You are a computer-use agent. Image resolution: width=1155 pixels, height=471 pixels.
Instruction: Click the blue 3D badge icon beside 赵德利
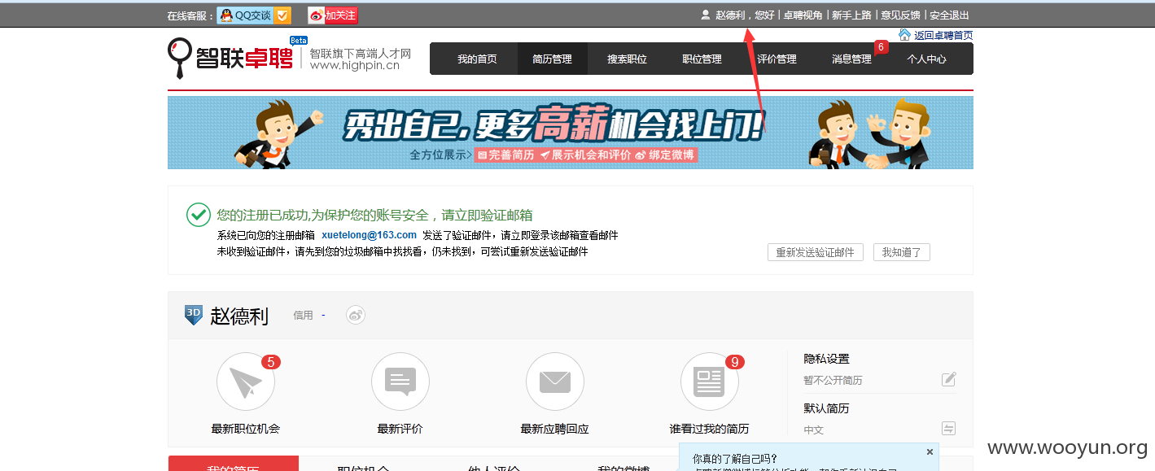coord(194,315)
